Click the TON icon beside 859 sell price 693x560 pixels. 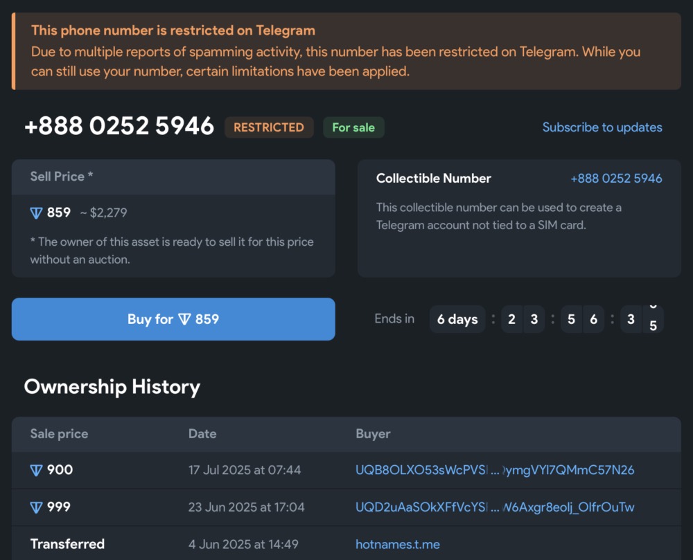coord(37,213)
